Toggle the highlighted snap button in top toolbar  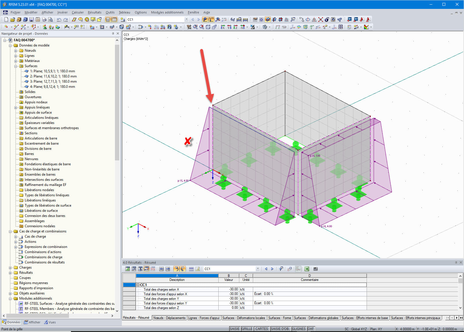(x=268, y=20)
